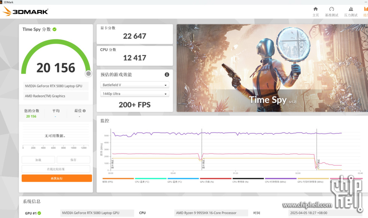Click the timestamp 2025-04-05 18:27 +08:00
This screenshot has height=218, width=368.
[x=309, y=213]
